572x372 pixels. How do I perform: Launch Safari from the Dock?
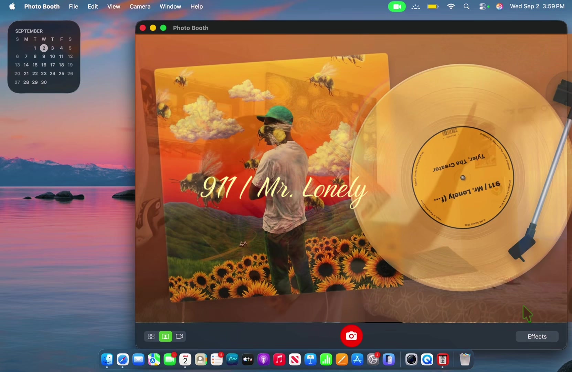point(123,360)
